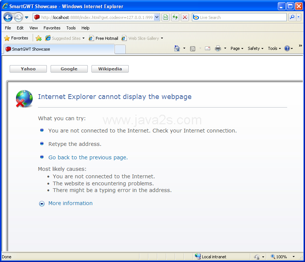Open the File menu
This screenshot has width=305, height=262.
8,28
